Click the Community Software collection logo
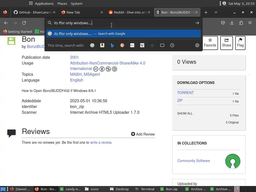Screen dimensions: 256x192 [x=233, y=161]
